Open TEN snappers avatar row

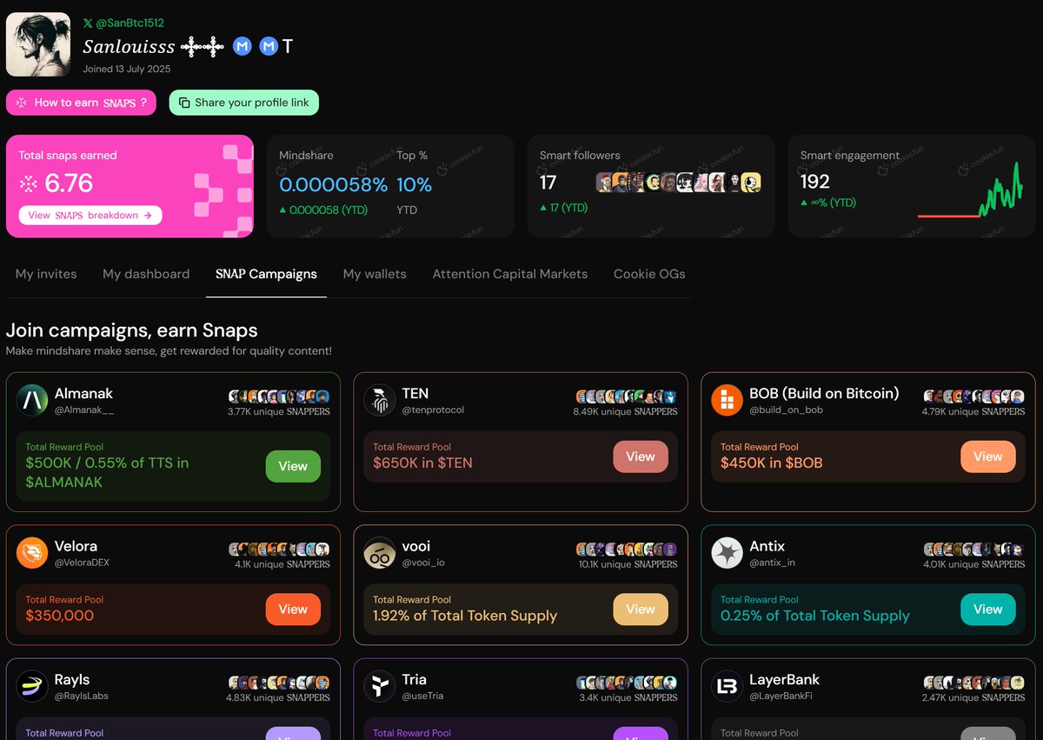point(627,397)
